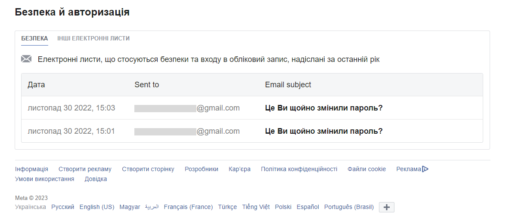Click the envelope mail icon
Screen dimensions: 509x221
(x=26, y=59)
